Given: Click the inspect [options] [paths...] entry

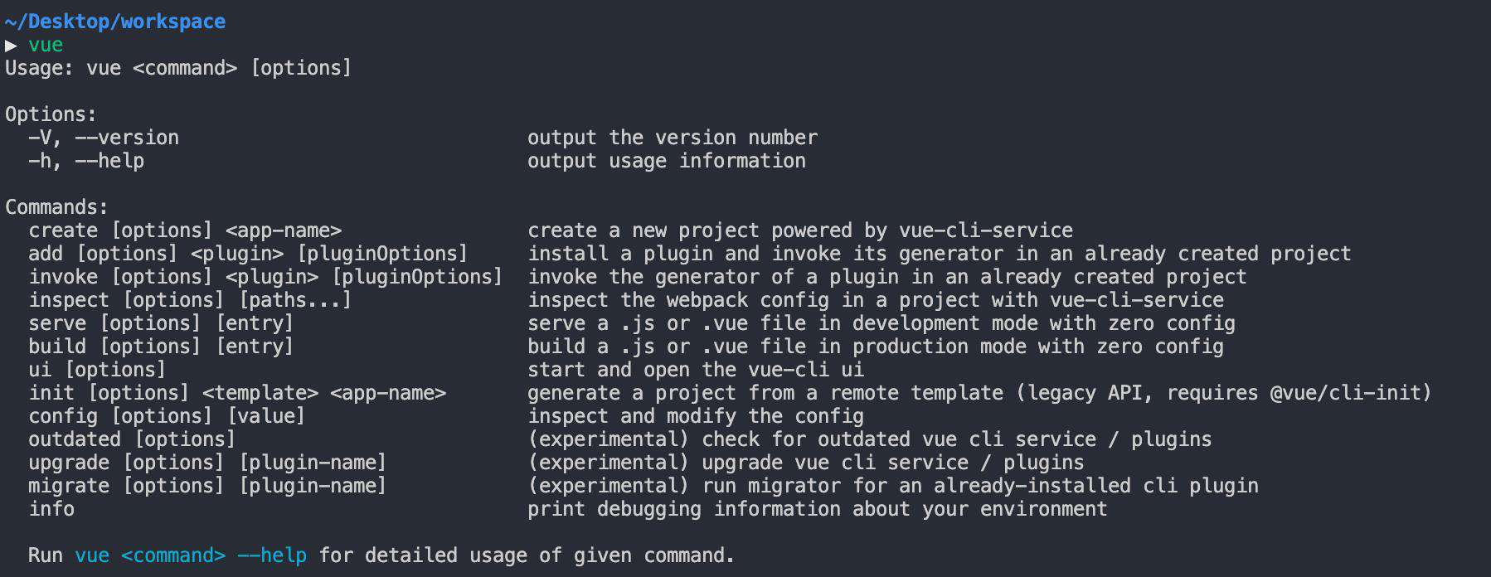Looking at the screenshot, I should click(x=190, y=300).
